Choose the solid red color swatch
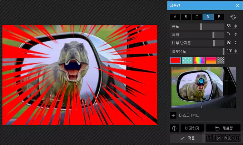The image size is (243, 145). pos(175,60)
